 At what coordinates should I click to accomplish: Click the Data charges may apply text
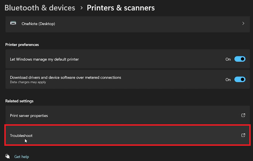(28, 82)
